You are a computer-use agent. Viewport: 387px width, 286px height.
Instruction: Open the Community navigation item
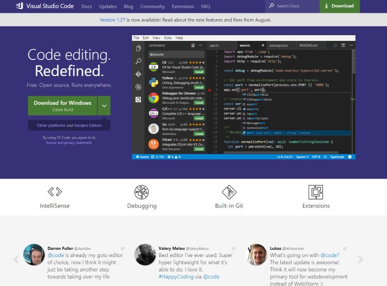pos(153,6)
